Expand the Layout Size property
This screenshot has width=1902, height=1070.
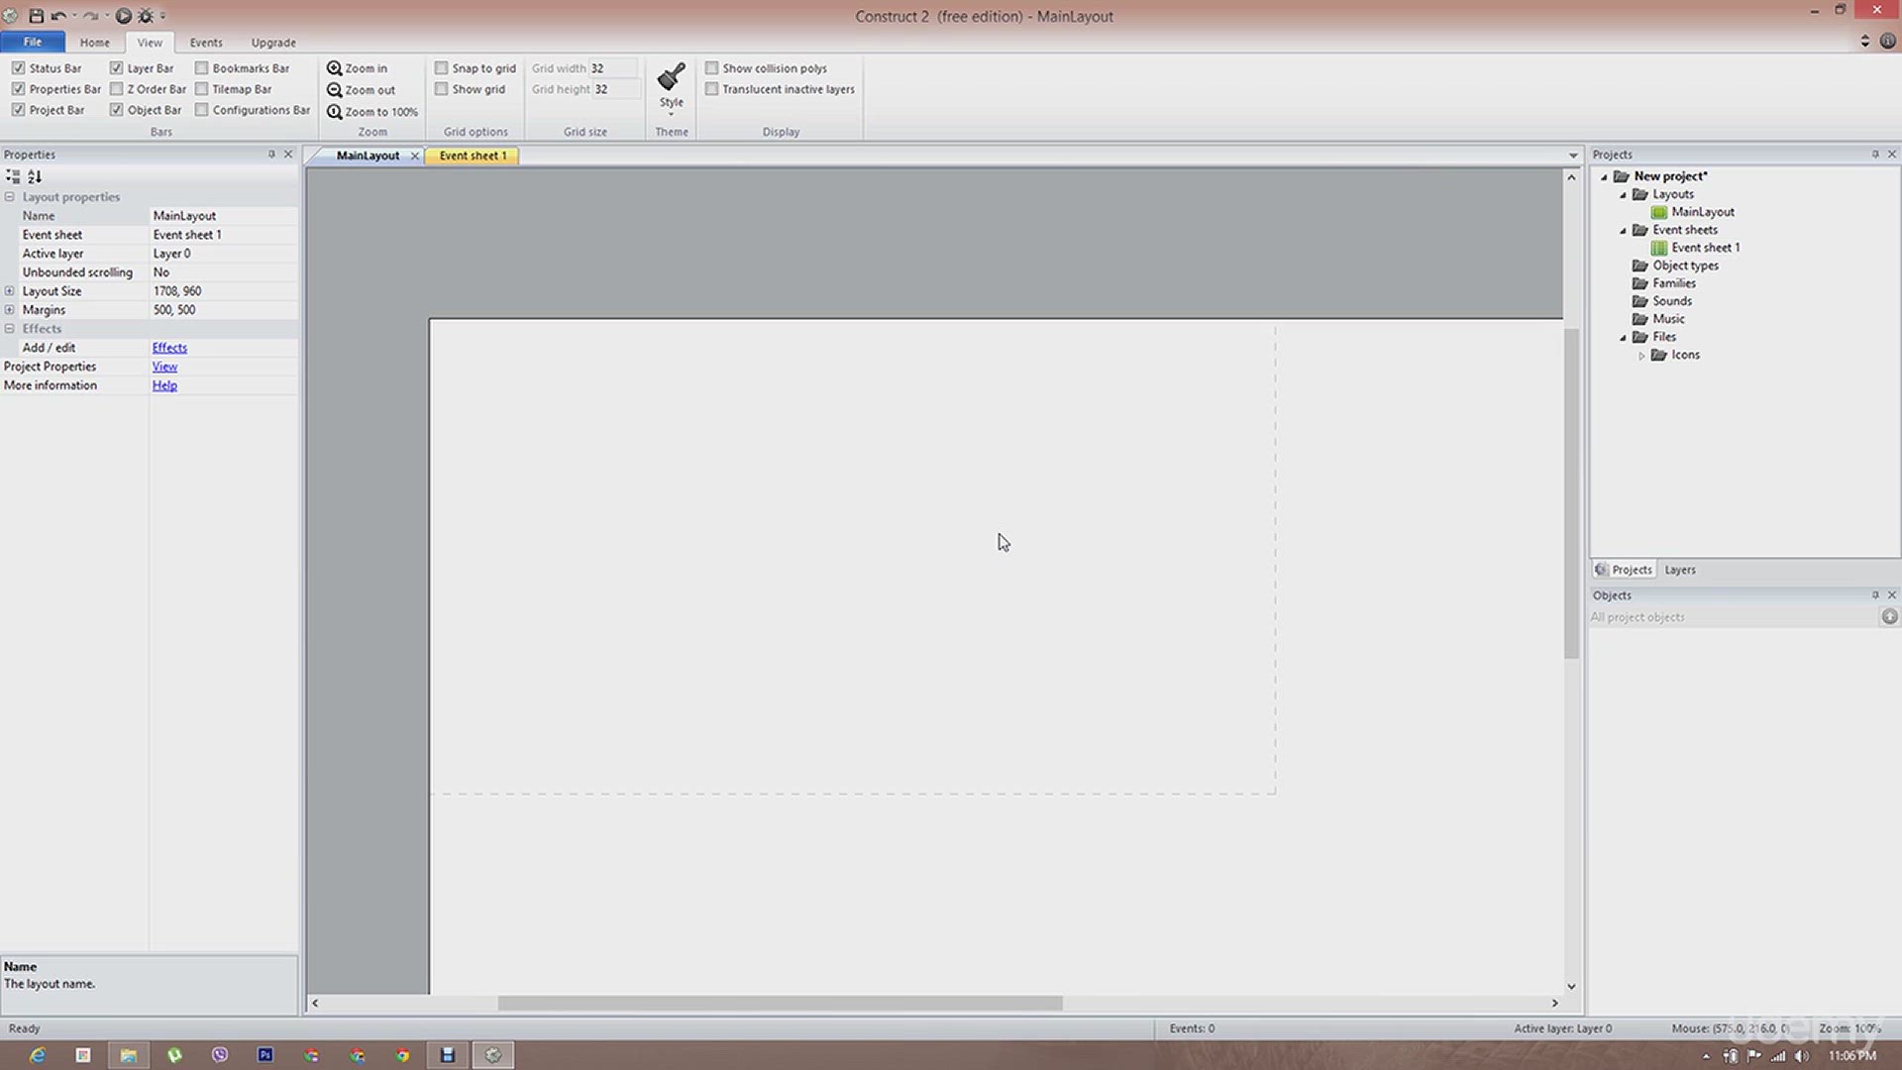tap(9, 290)
